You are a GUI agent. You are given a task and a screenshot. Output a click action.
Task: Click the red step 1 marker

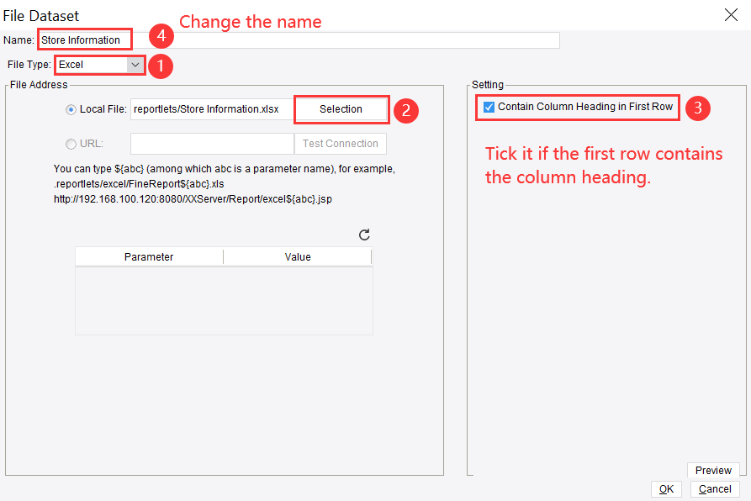click(160, 65)
